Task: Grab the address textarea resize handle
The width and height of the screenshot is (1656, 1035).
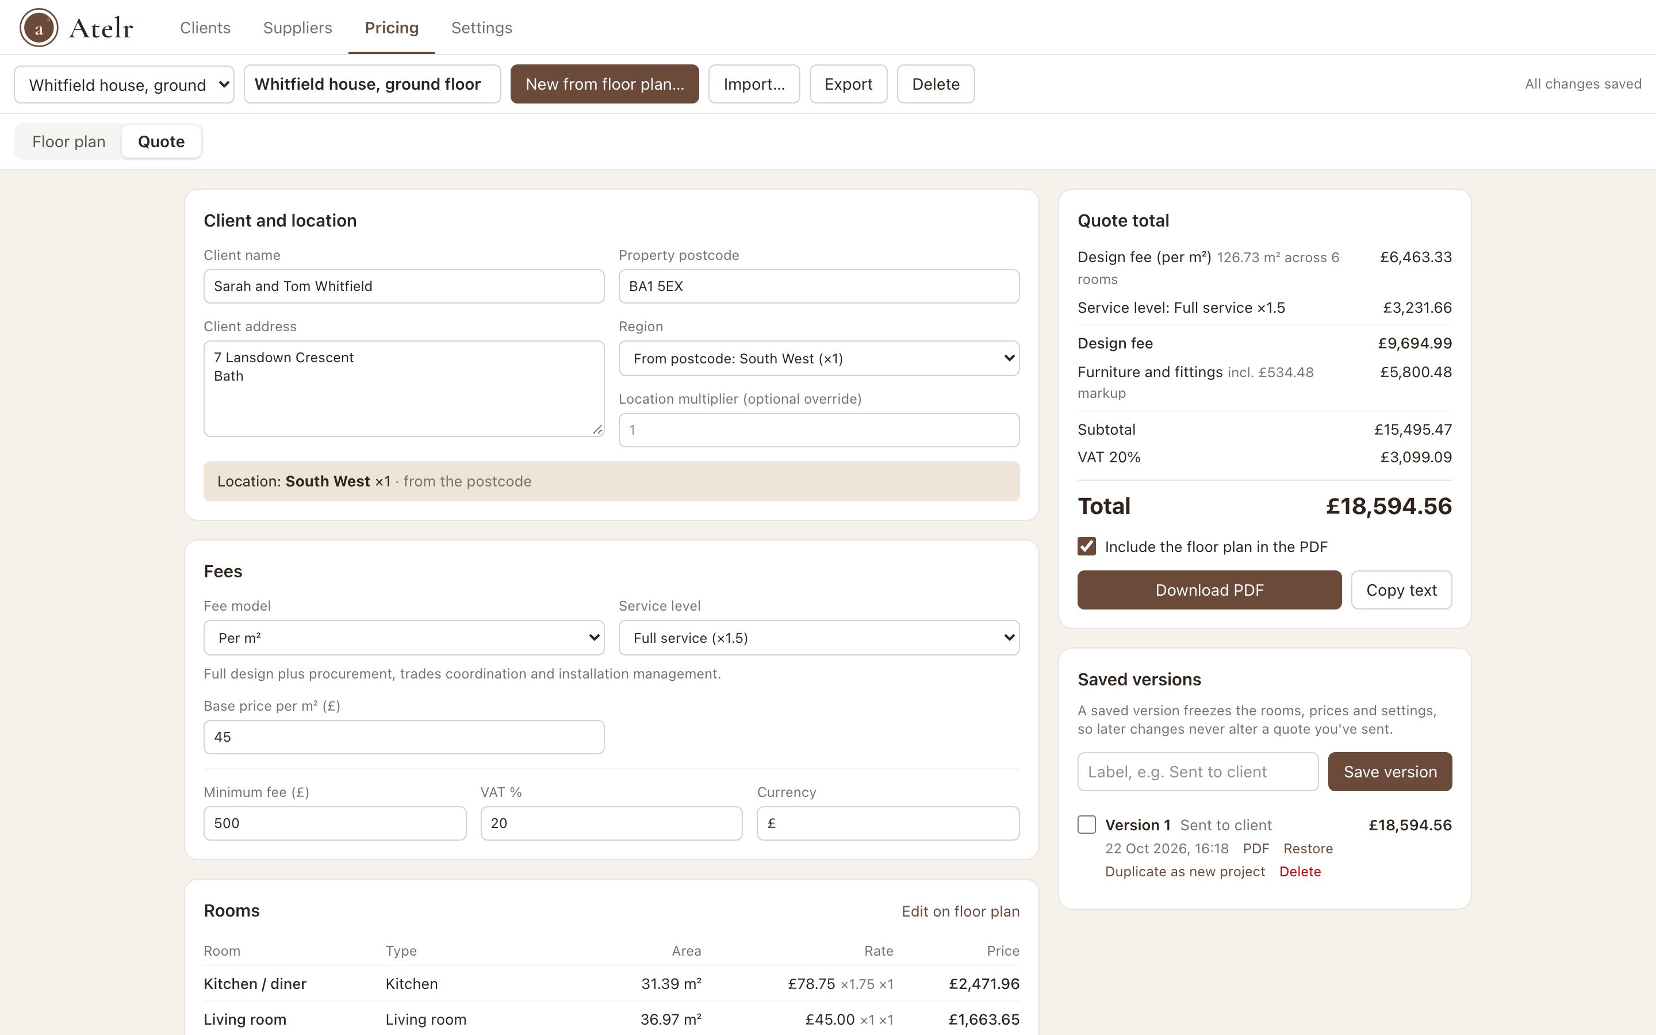Action: [x=597, y=430]
